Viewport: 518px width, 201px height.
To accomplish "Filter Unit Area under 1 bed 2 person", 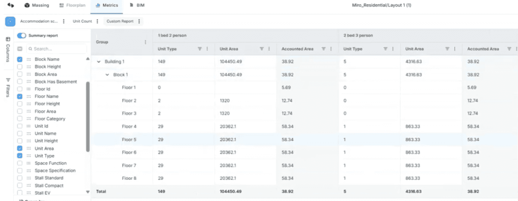I will 262,49.
